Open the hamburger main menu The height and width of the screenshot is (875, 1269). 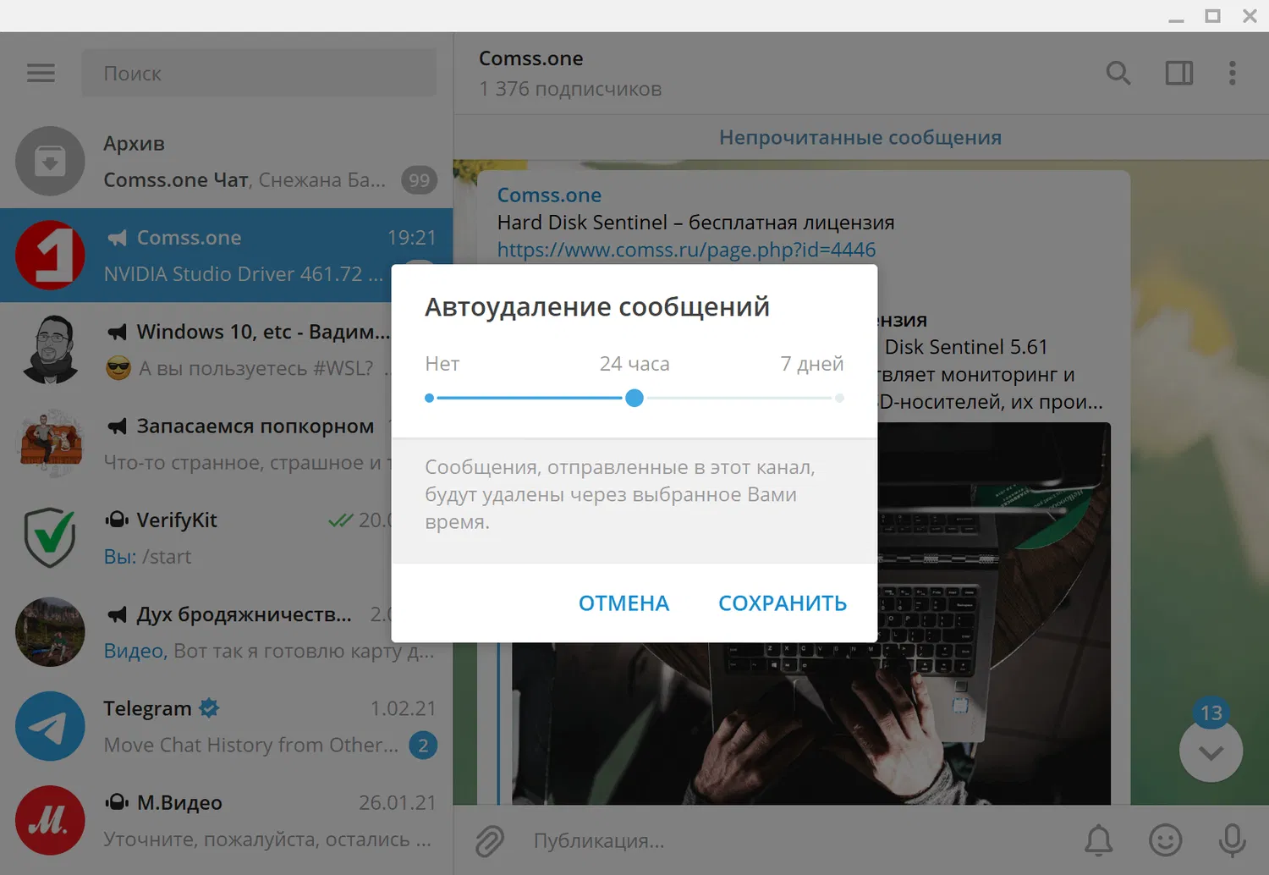(41, 74)
